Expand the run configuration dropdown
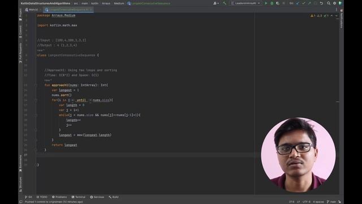The width and height of the screenshot is (362, 204). point(245,3)
